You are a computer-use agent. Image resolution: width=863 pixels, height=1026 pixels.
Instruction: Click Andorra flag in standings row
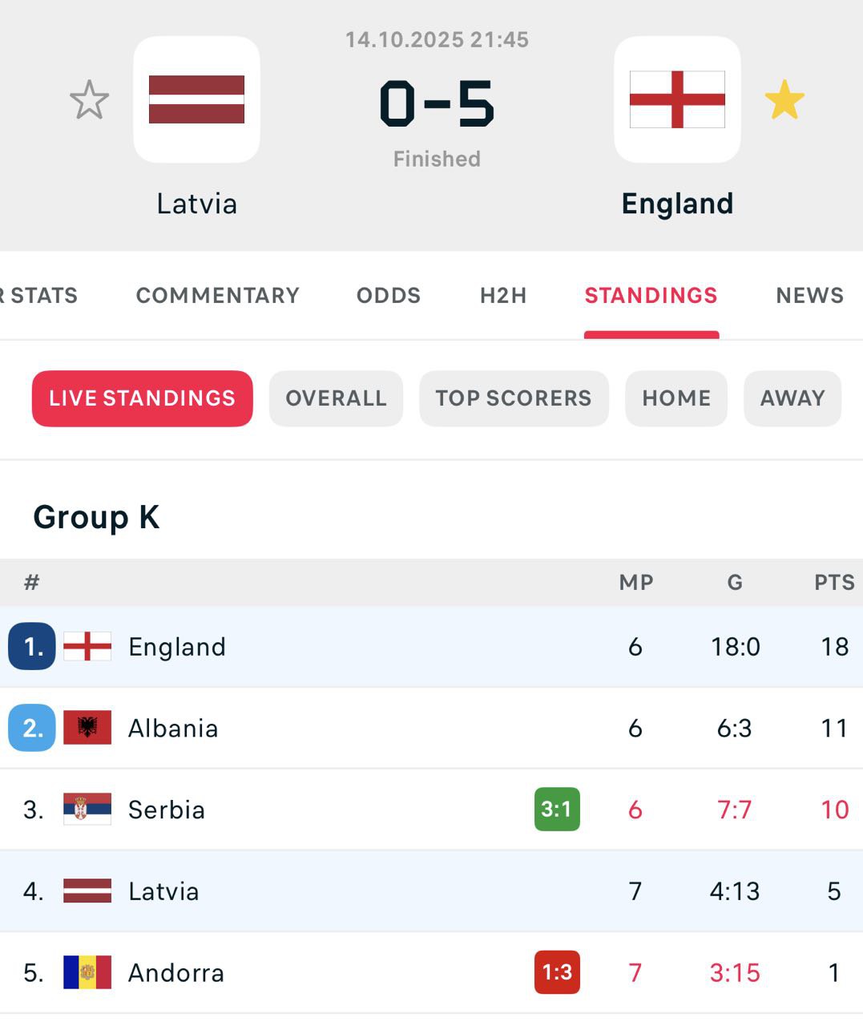point(87,972)
